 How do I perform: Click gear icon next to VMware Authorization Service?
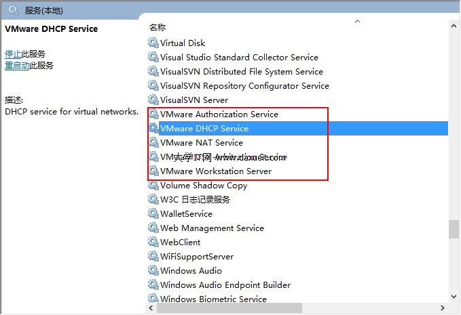pos(153,114)
